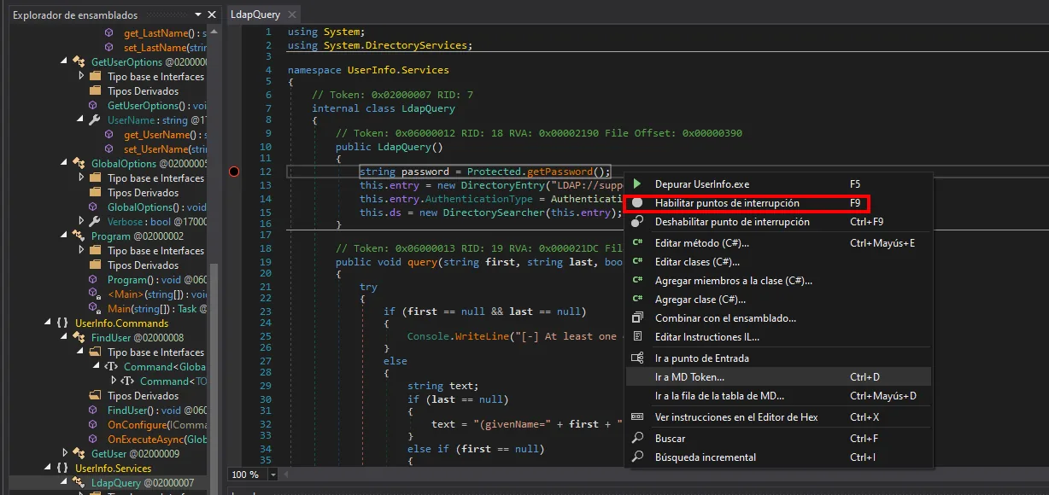
Task: Collapse the GetUserOptions class node
Action: pos(65,62)
